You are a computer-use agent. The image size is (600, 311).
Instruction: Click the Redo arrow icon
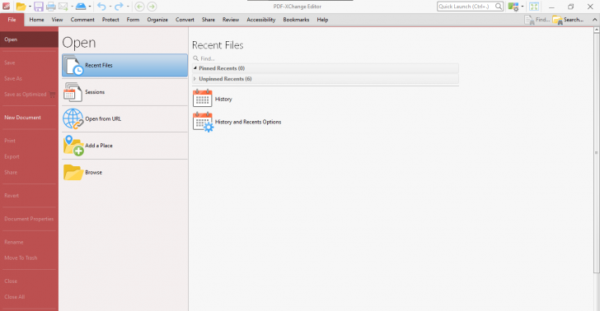coord(119,7)
